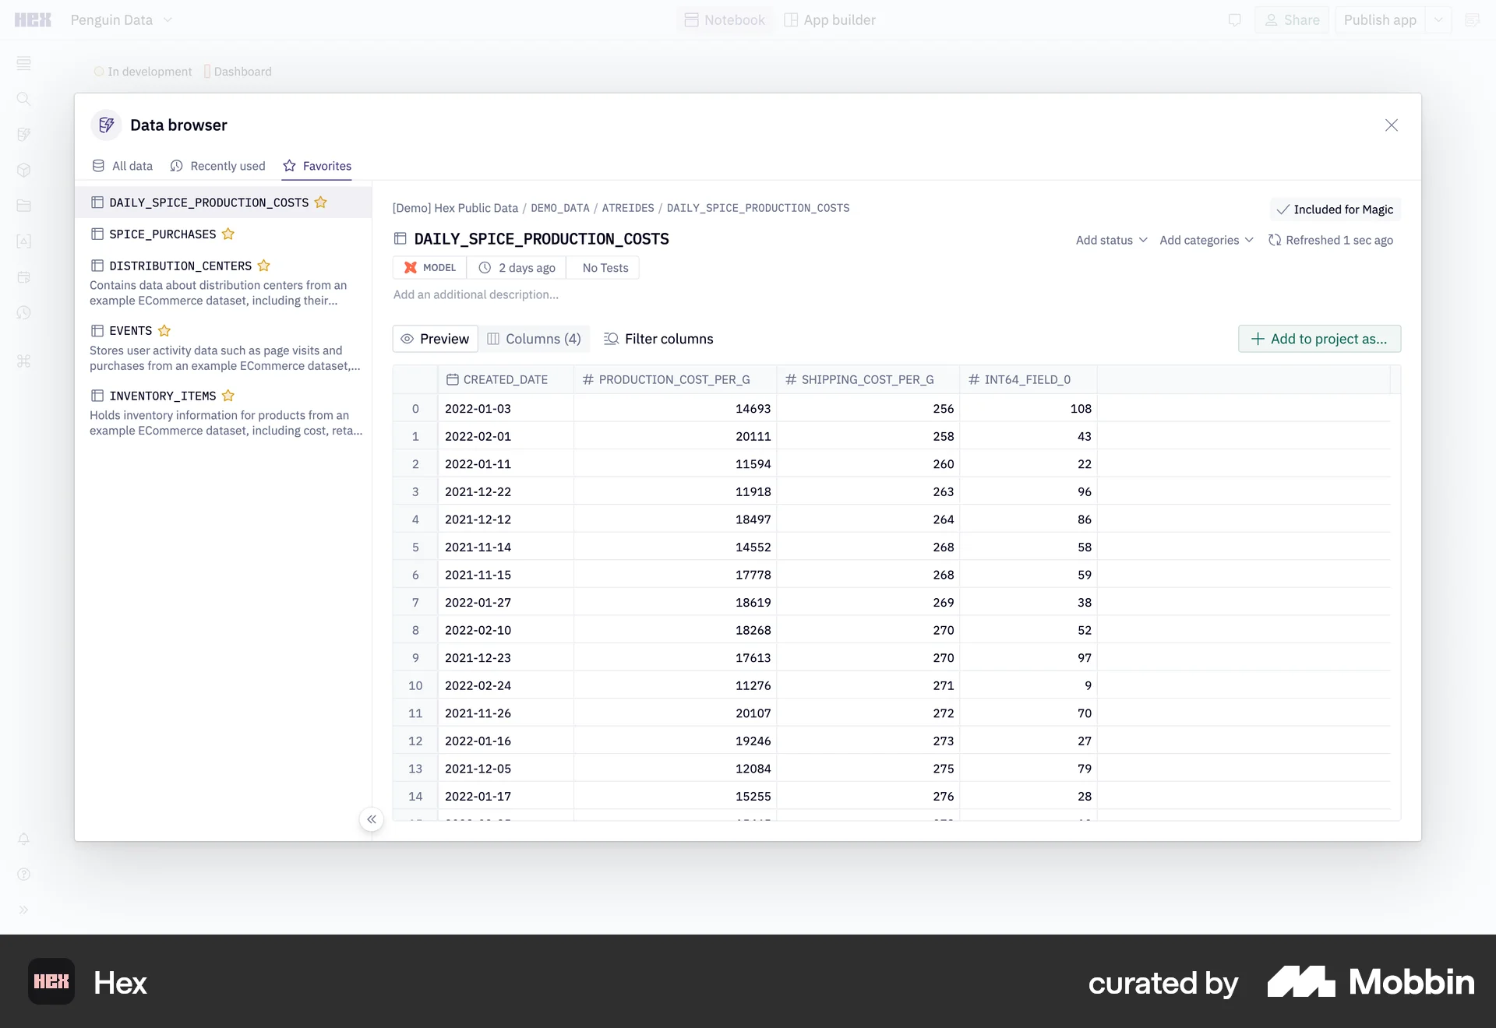This screenshot has width=1496, height=1028.
Task: Remove DISTRIBUTION_CENTERS from favorites
Action: [x=263, y=266]
